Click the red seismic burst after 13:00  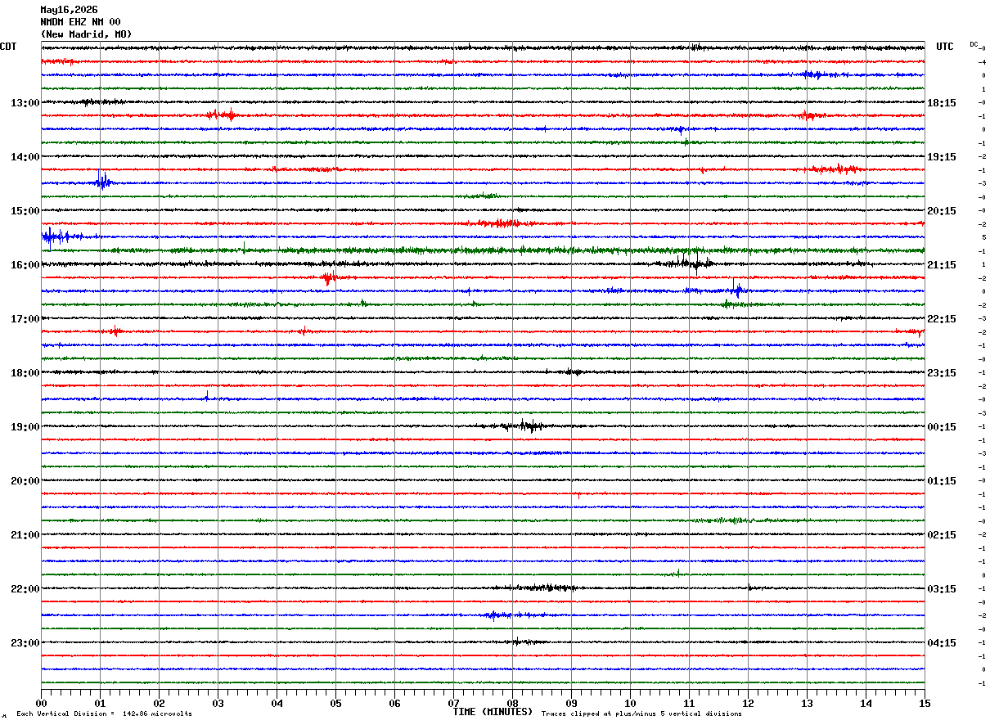pos(223,115)
